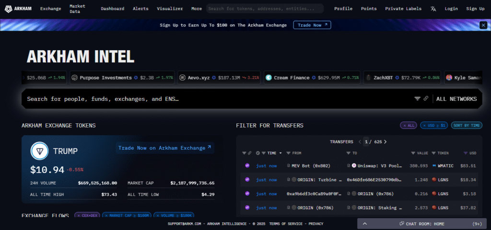Open the Market Data menu item
491x230 pixels.
pyautogui.click(x=77, y=9)
